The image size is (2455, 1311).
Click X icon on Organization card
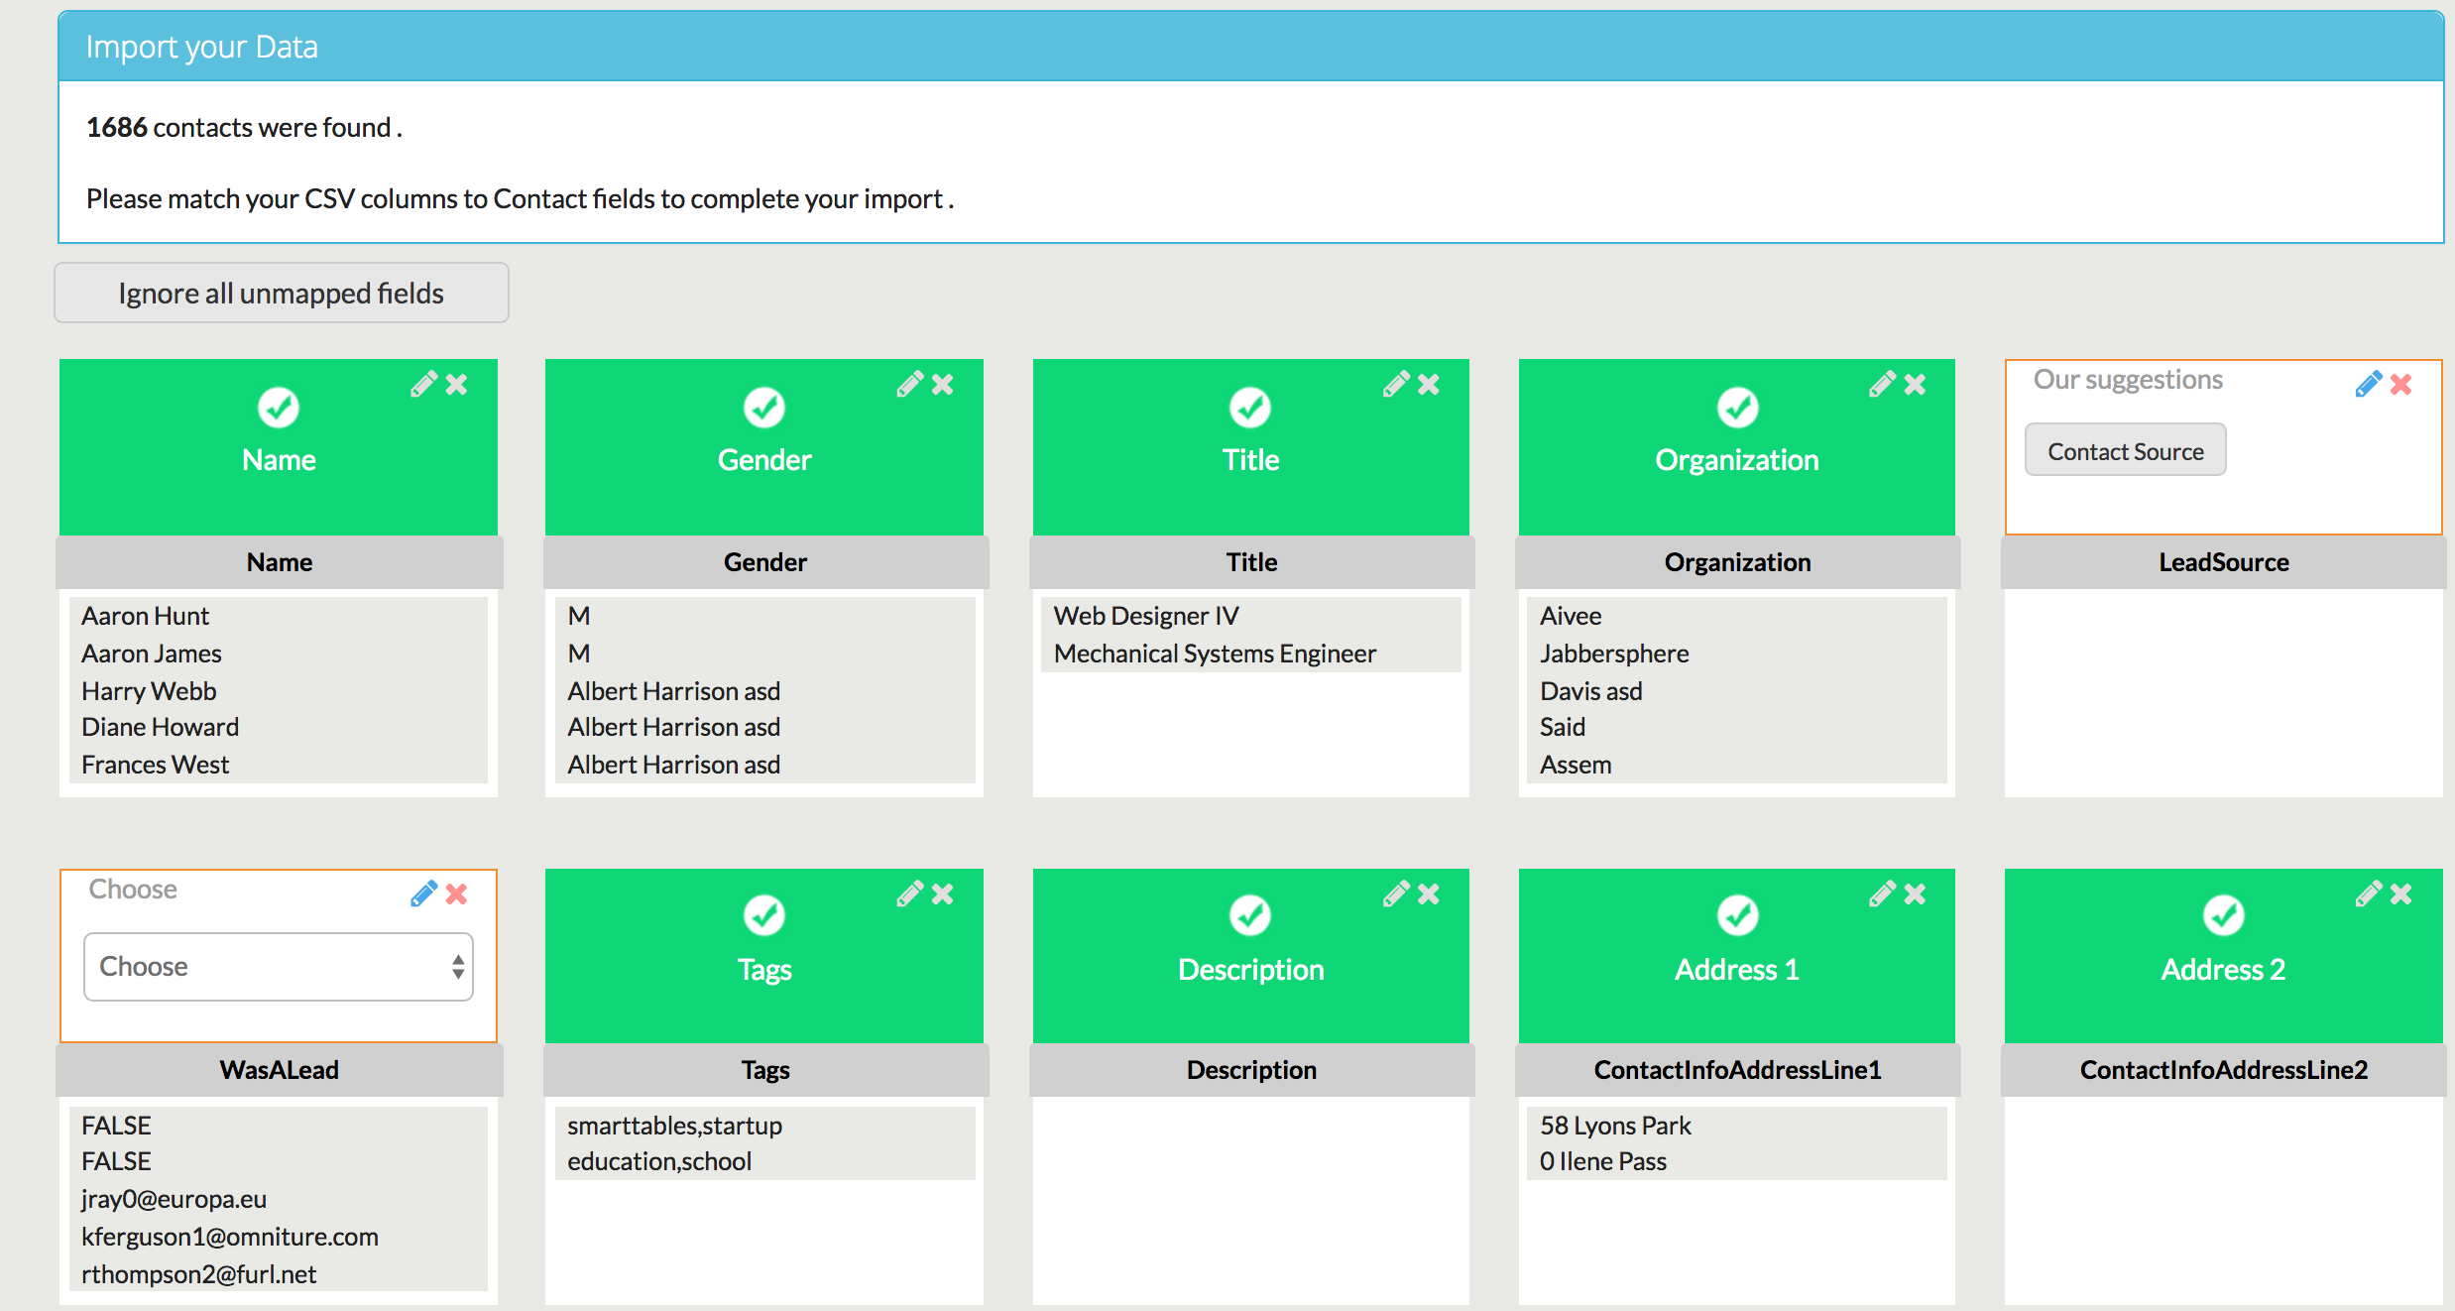1915,385
